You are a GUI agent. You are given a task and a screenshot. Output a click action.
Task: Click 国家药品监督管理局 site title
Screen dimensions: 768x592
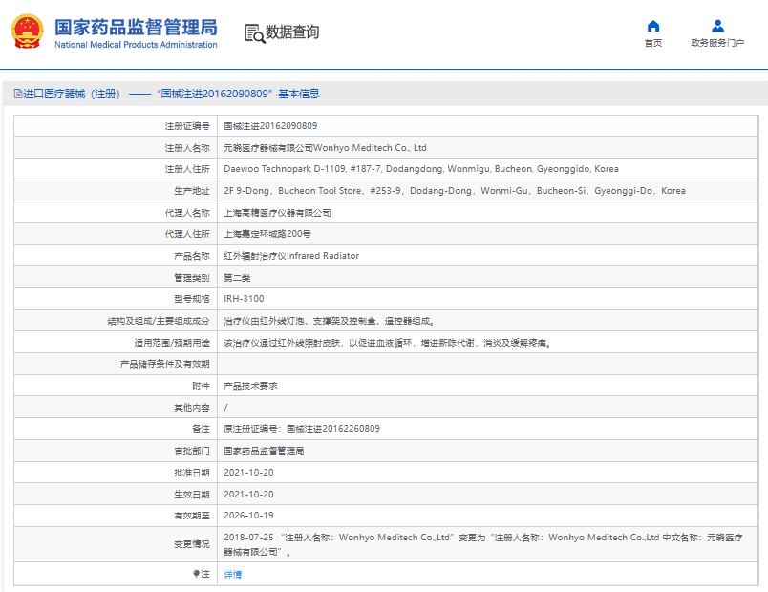[x=136, y=28]
